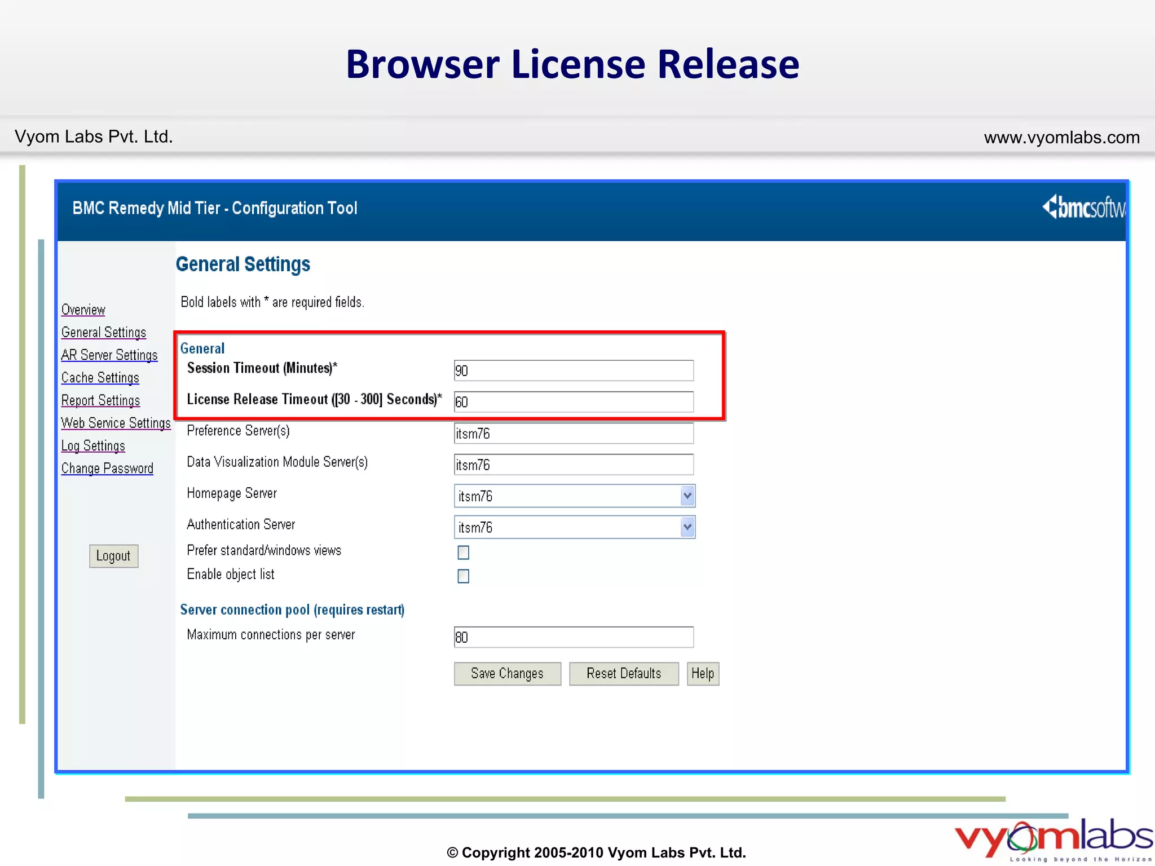Viewport: 1155px width, 866px height.
Task: Click 'Bold labels with * are required fields.' text
Action: coord(272,302)
